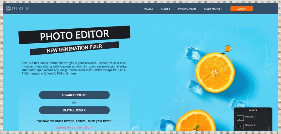Viewport: 281px width, 134px height.
Task: Follow the 'Looking for an older editor?' link
Action: click(x=74, y=127)
